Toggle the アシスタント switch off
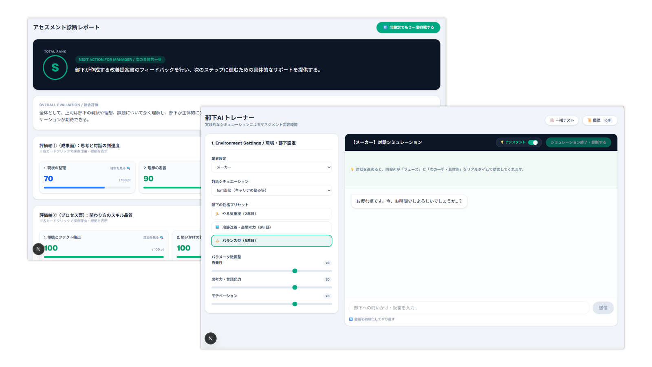This screenshot has height=367, width=652. click(x=533, y=142)
